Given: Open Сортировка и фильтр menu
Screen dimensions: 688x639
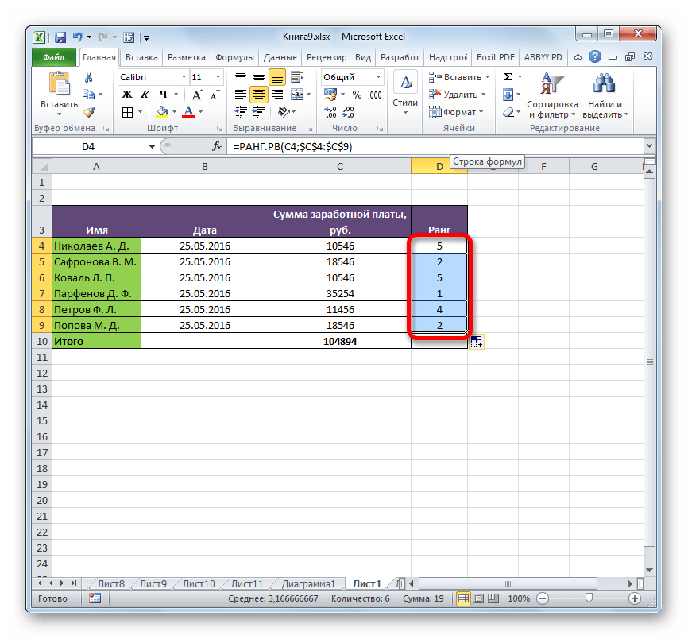Looking at the screenshot, I should coord(551,95).
